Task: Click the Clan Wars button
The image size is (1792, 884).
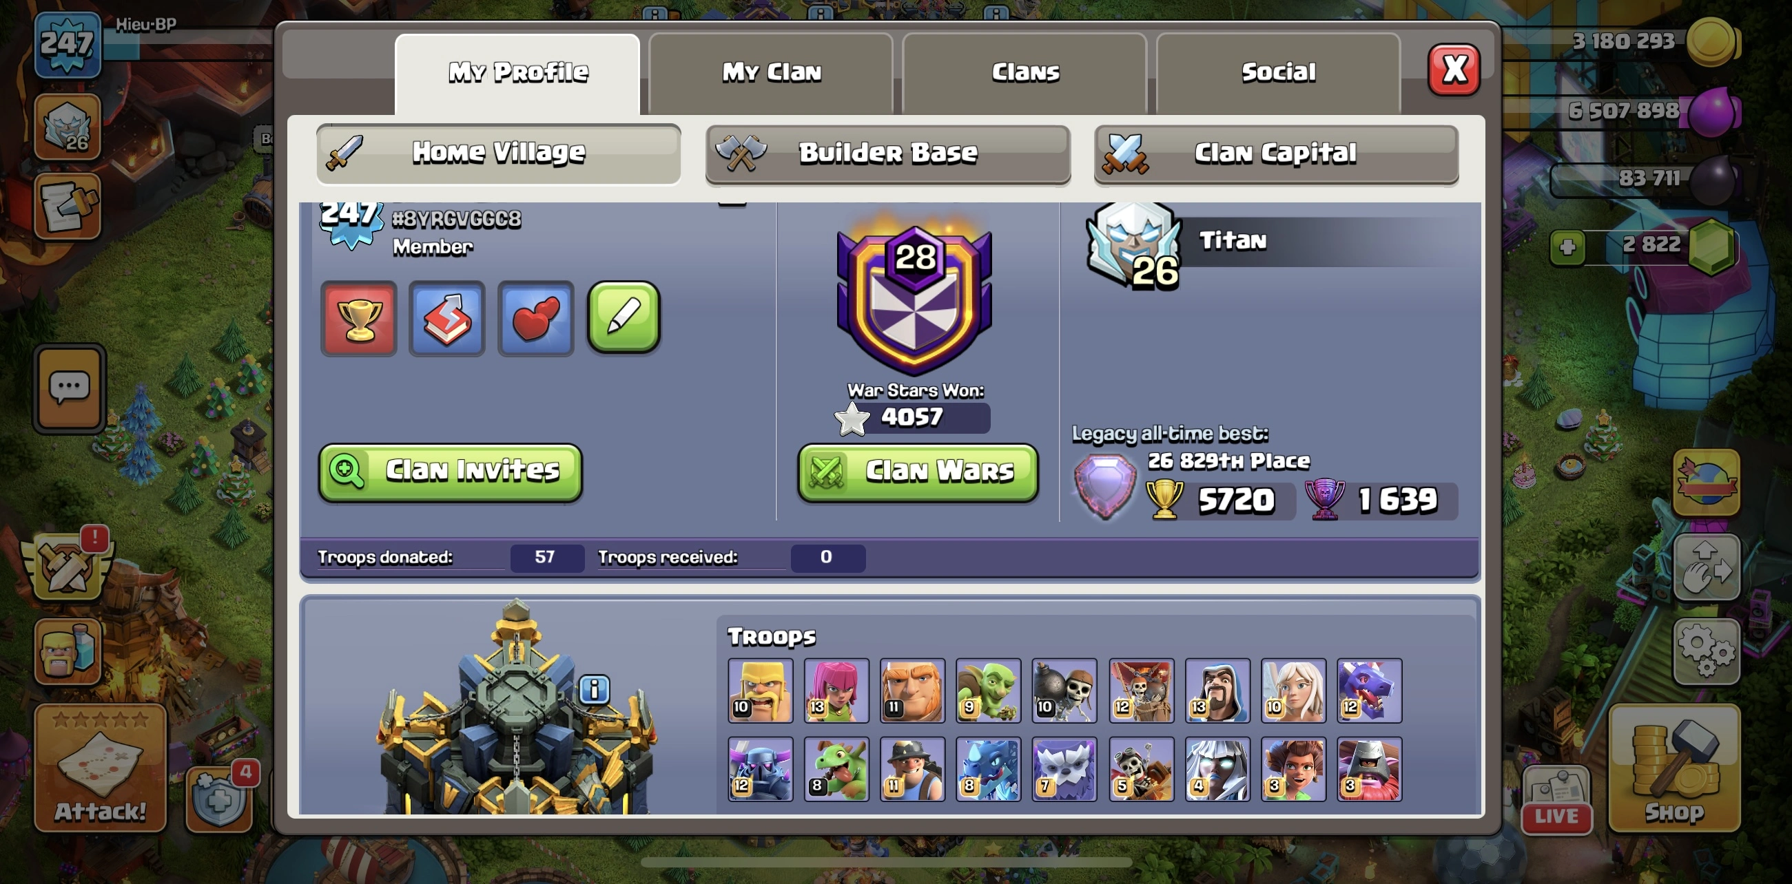Action: coord(918,472)
